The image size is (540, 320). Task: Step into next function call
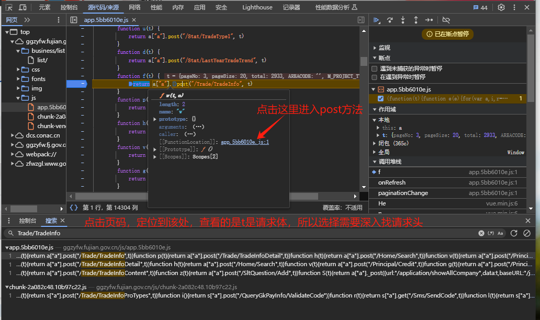pyautogui.click(x=403, y=20)
